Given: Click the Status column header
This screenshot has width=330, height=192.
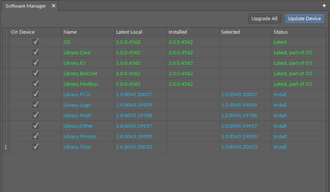Looking at the screenshot, I should 281,32.
